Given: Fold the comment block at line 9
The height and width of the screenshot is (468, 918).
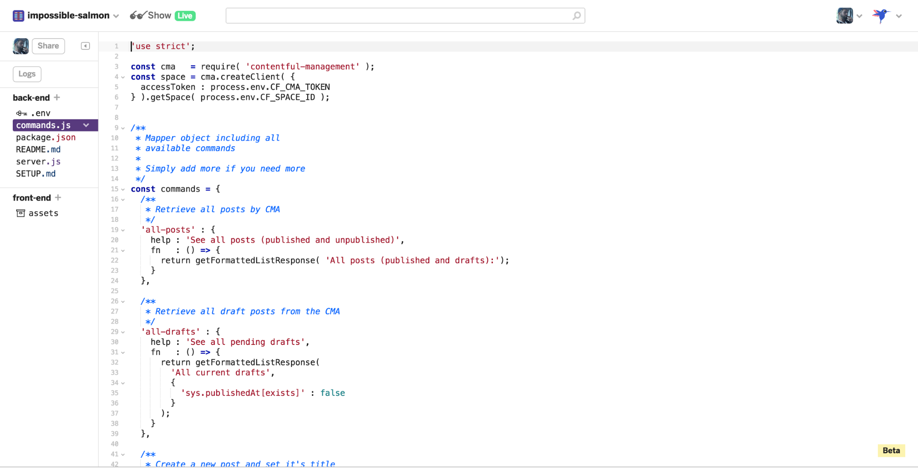Looking at the screenshot, I should (123, 128).
